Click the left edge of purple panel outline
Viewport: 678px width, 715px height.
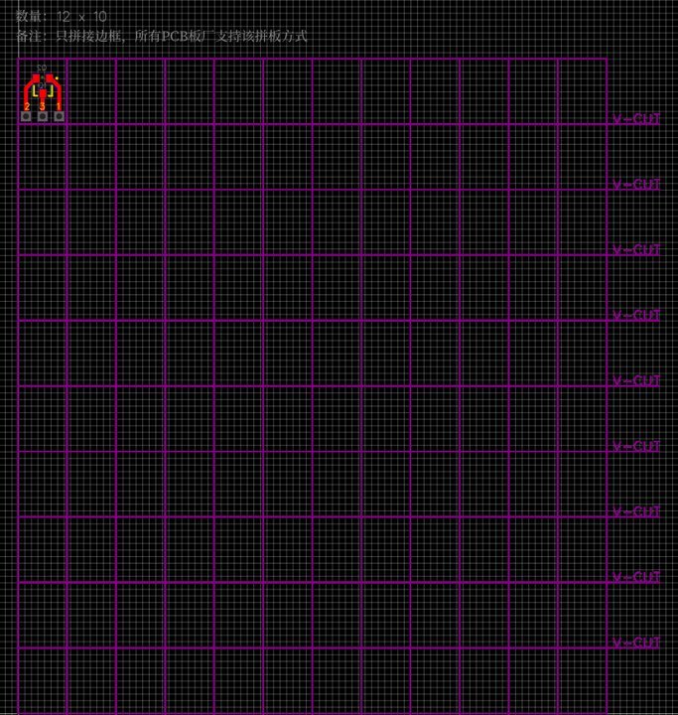coord(18,385)
